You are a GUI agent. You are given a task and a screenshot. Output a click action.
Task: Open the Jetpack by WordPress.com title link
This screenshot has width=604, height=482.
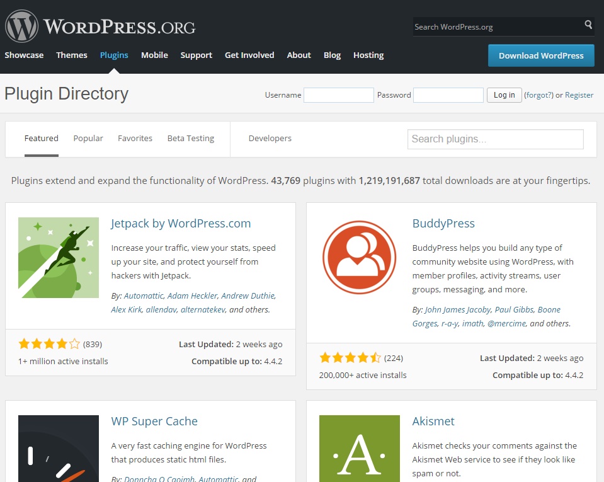(181, 224)
